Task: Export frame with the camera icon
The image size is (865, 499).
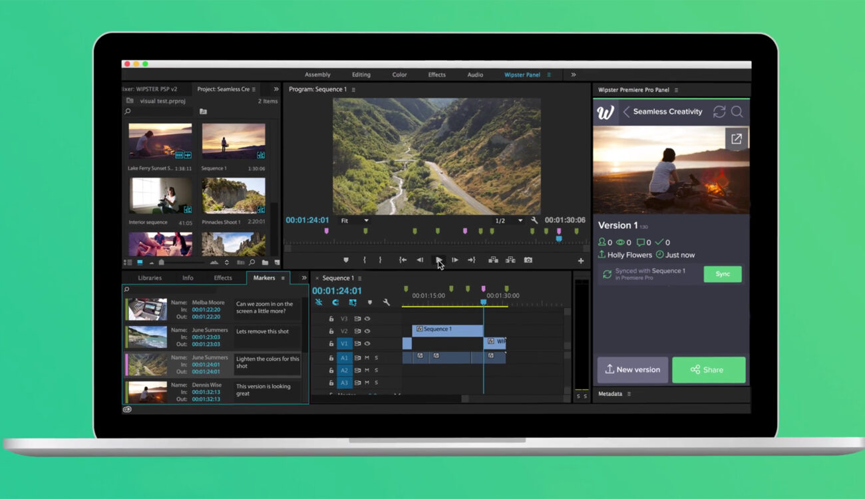Action: pyautogui.click(x=528, y=260)
